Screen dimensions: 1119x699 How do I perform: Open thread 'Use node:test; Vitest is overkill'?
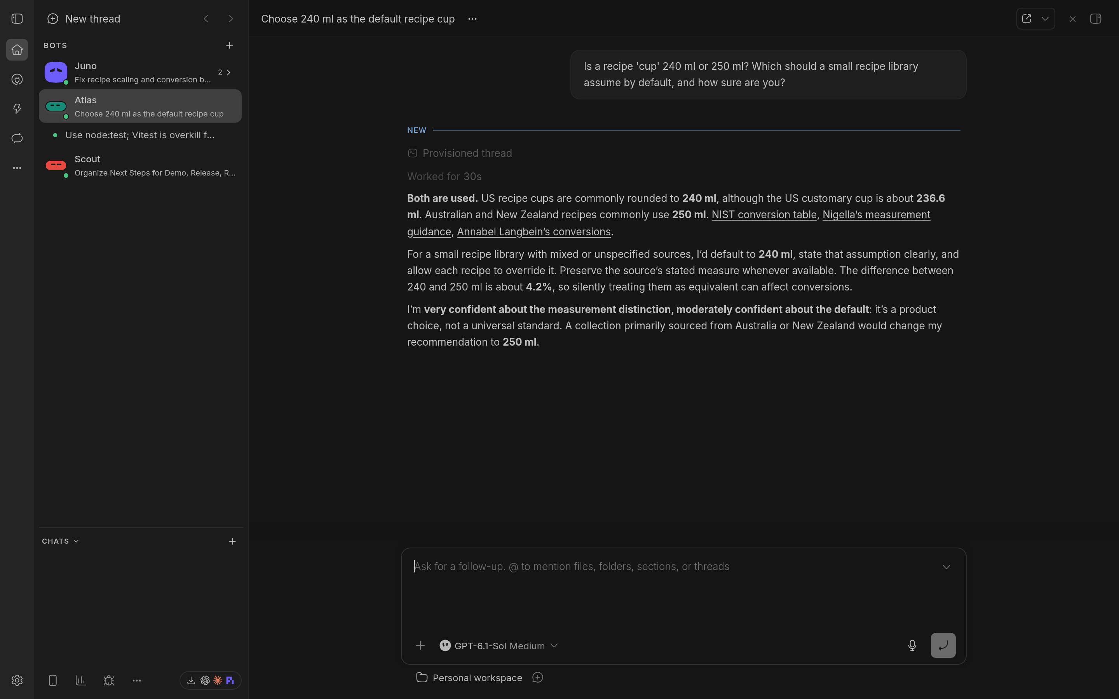pos(140,135)
